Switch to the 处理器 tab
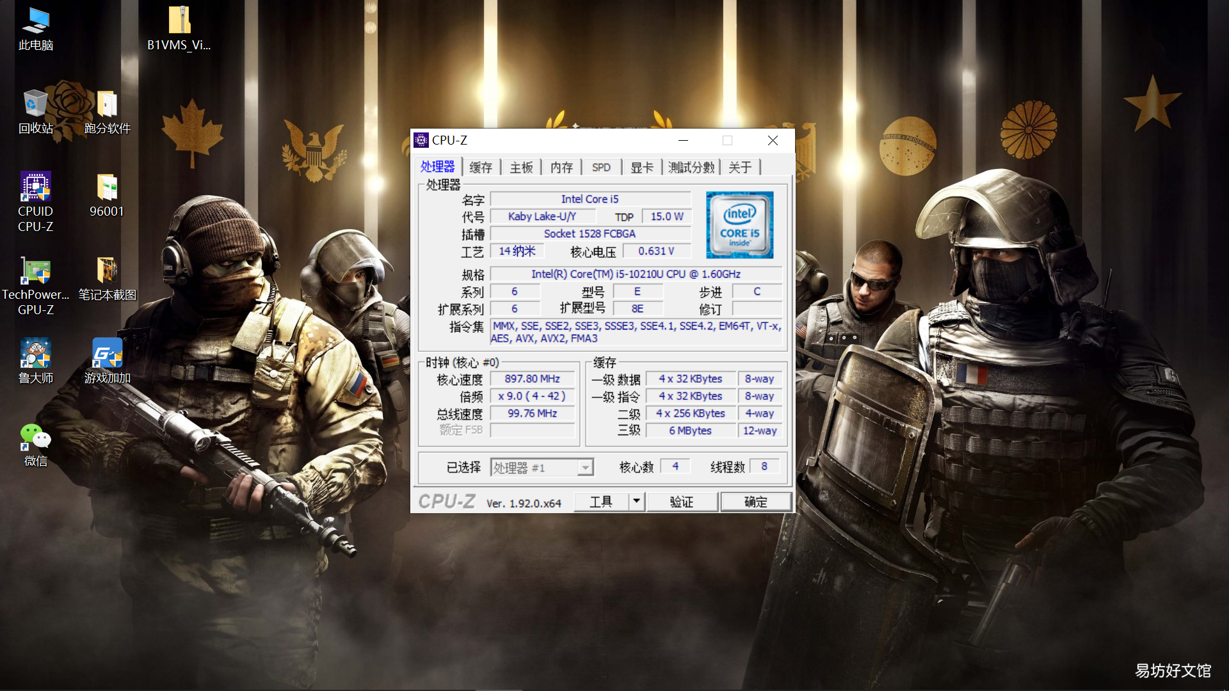 [437, 167]
